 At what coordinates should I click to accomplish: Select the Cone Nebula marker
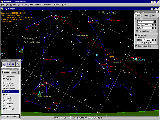(x=24, y=38)
